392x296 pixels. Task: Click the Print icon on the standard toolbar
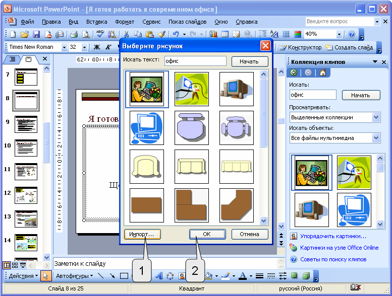(74, 34)
